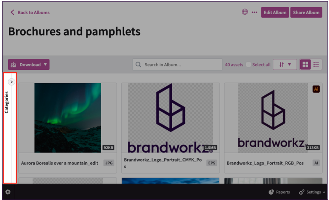Click the globe language icon

tap(245, 12)
